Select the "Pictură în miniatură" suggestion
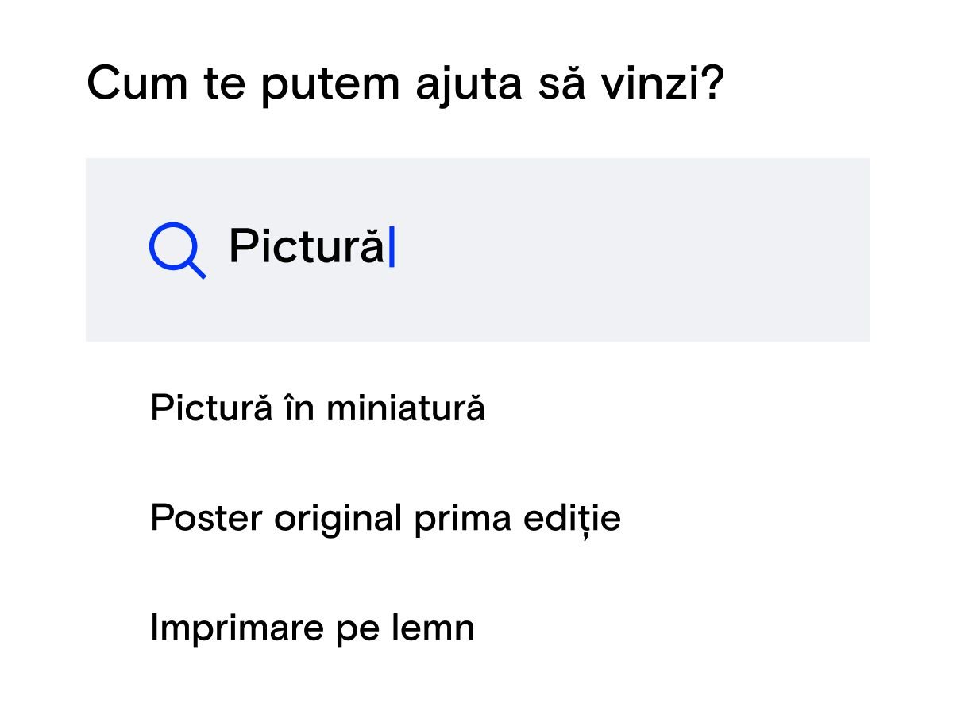 tap(317, 409)
